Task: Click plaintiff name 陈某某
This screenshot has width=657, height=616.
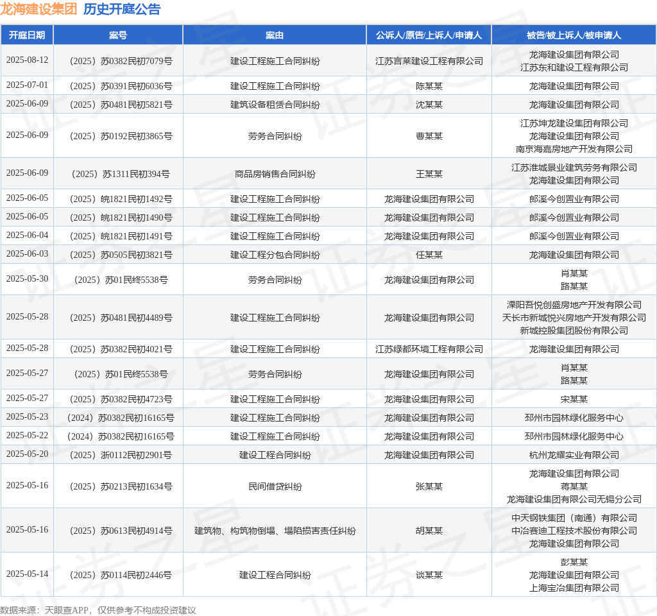Action: coord(429,87)
